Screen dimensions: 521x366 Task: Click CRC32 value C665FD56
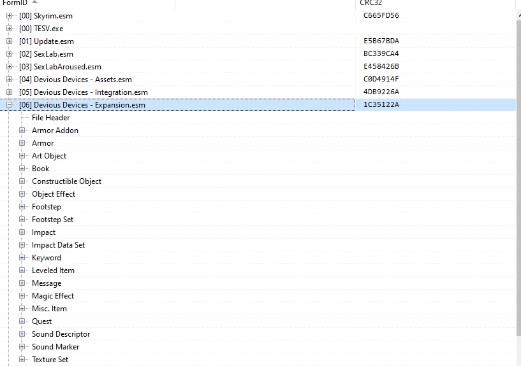click(x=381, y=15)
